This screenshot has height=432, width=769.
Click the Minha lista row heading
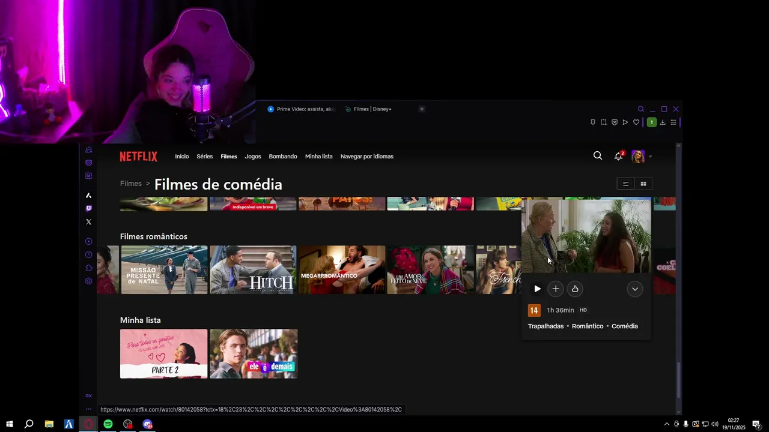coord(141,320)
